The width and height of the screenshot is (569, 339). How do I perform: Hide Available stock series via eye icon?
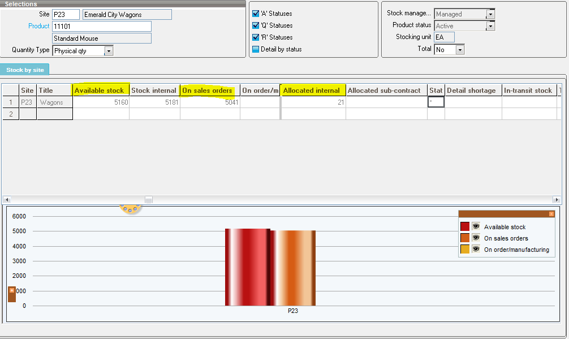476,226
